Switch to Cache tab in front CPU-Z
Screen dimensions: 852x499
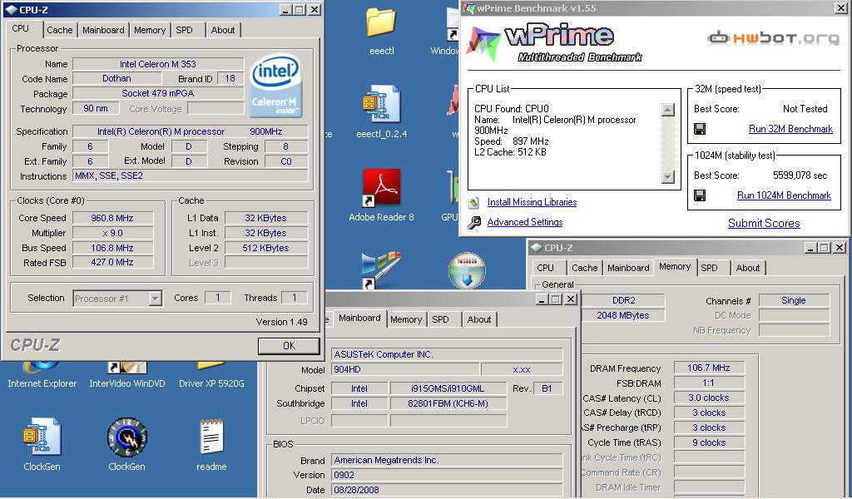[x=60, y=30]
